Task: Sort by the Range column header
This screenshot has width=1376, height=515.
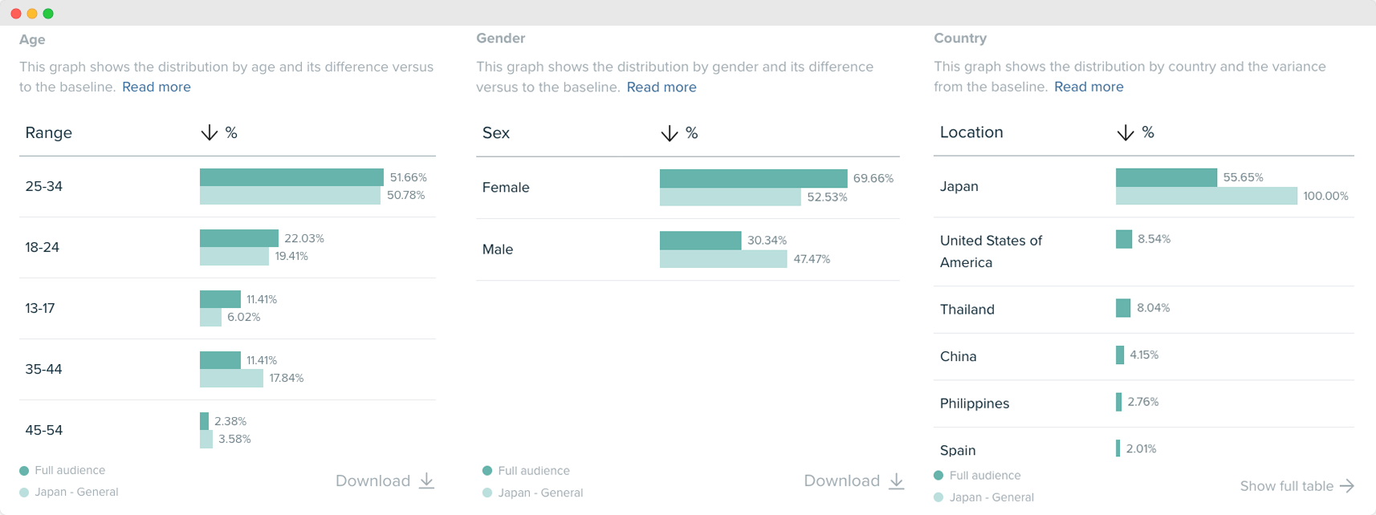Action: point(49,133)
